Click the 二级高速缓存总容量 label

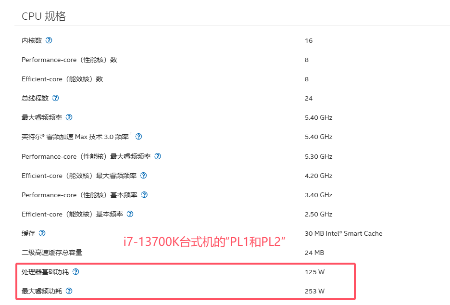(x=52, y=253)
